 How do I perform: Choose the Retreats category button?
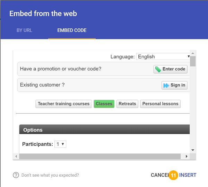[x=127, y=104]
